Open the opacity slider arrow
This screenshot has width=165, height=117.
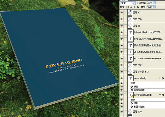(154, 3)
